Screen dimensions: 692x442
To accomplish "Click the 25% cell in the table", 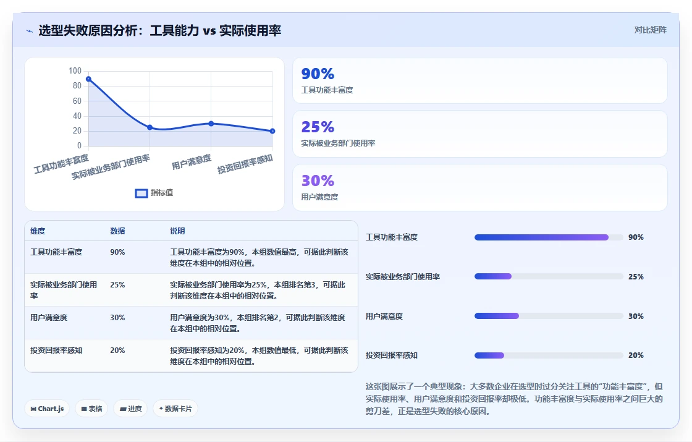I will pos(118,285).
